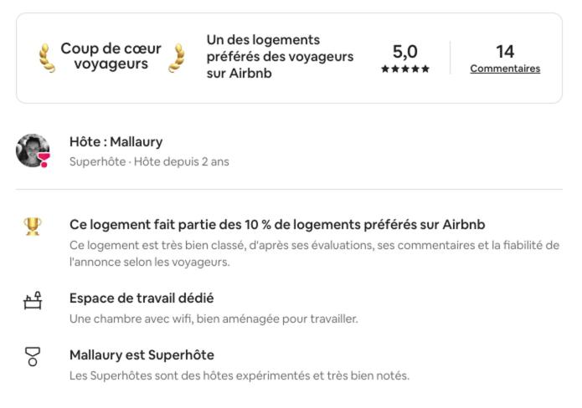Click "Un des logements préférés" description
Viewport: 582px width, 408px height.
point(280,56)
